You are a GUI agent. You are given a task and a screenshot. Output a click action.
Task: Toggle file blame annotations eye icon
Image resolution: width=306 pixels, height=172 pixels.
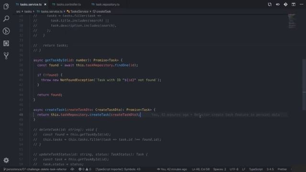(x=277, y=4)
